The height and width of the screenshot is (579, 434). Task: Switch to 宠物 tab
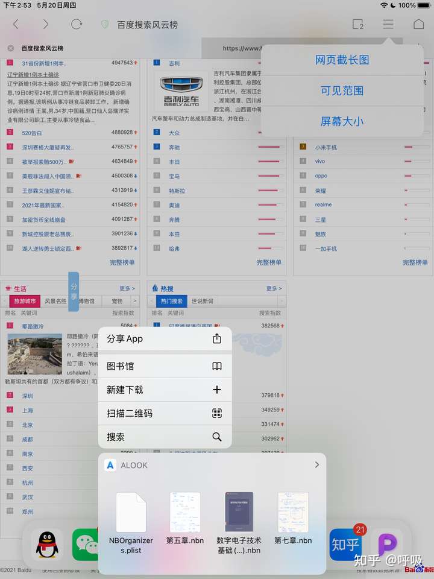tap(117, 302)
